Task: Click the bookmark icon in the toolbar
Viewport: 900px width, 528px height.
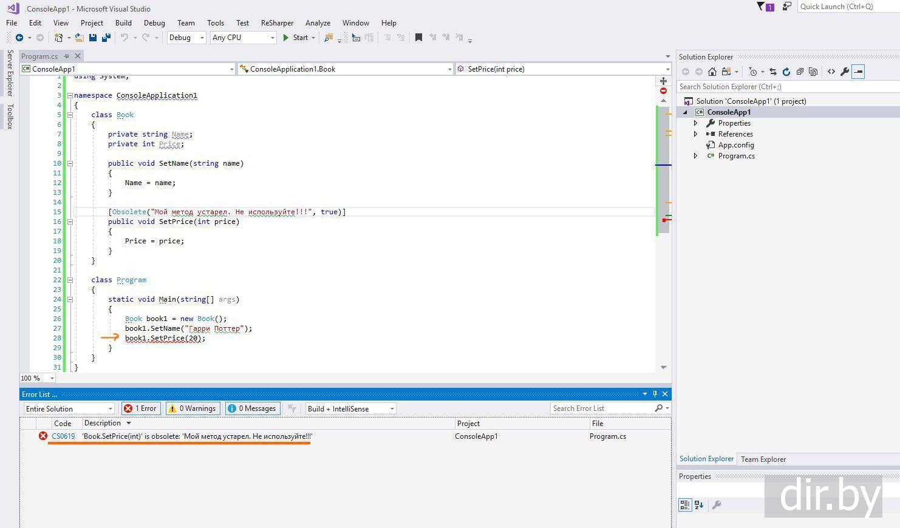Action: point(418,38)
